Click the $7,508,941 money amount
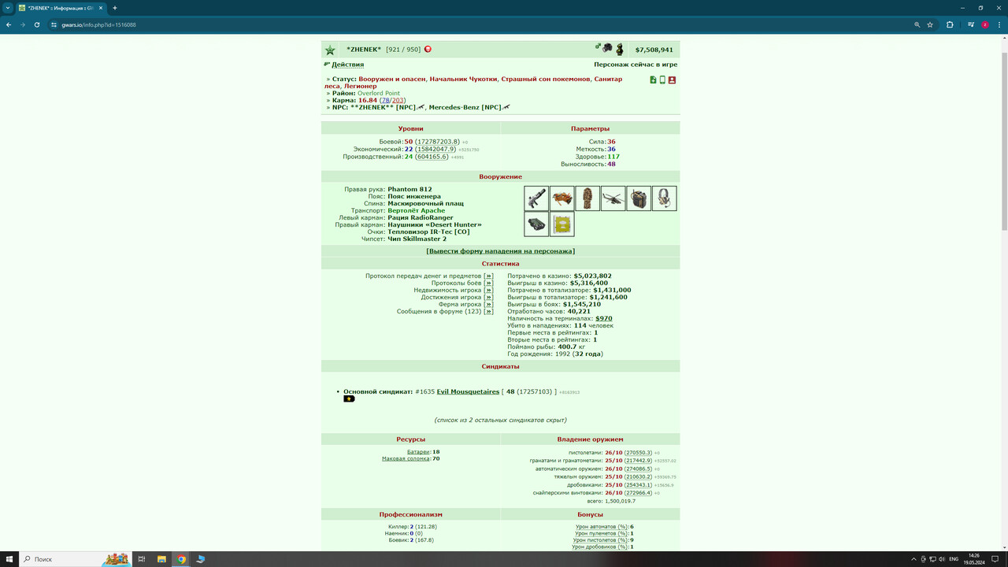 click(654, 50)
